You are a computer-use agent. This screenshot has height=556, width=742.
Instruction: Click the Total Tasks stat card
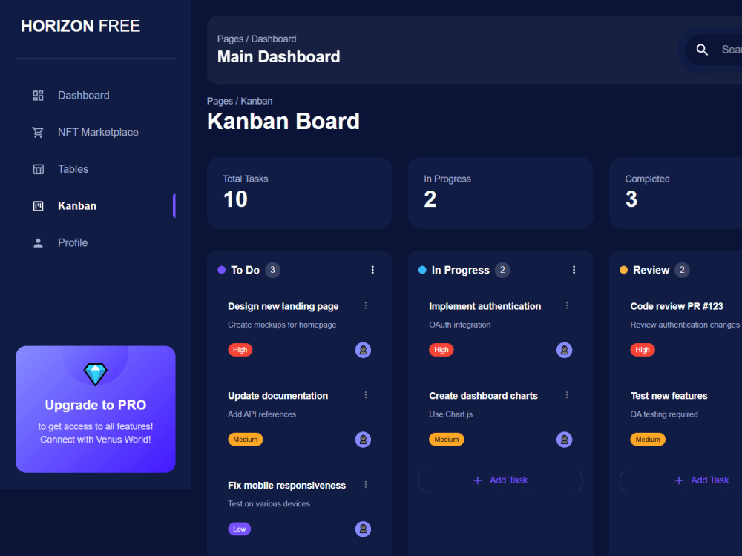(x=299, y=193)
